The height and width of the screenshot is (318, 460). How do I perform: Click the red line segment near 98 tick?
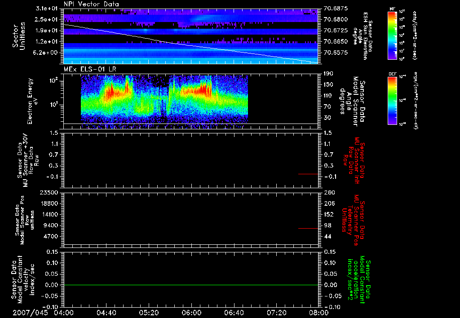pos(308,228)
